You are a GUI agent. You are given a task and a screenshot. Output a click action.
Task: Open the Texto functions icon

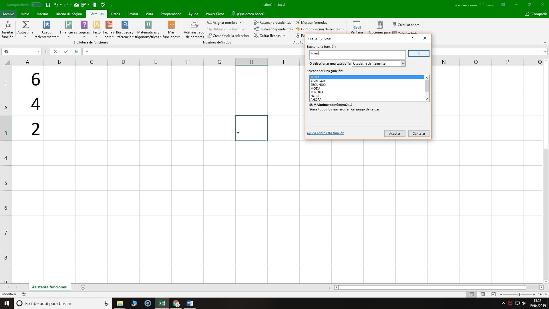click(97, 25)
